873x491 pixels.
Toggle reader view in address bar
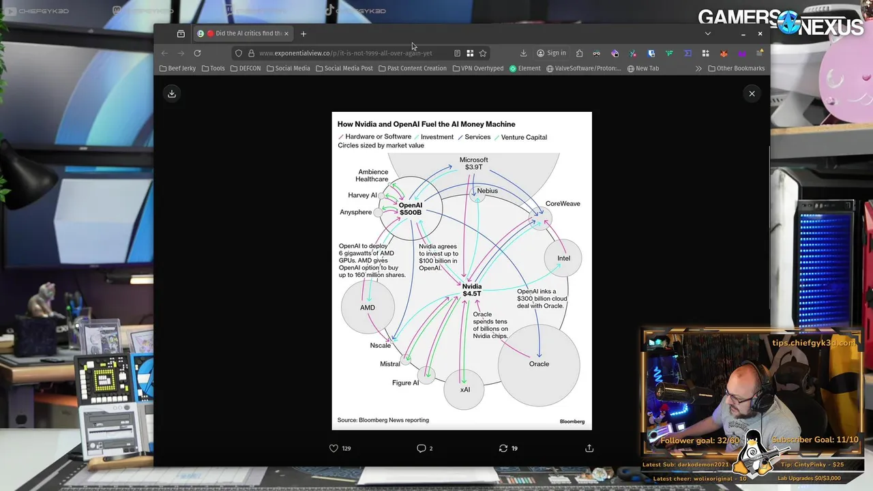click(x=457, y=53)
